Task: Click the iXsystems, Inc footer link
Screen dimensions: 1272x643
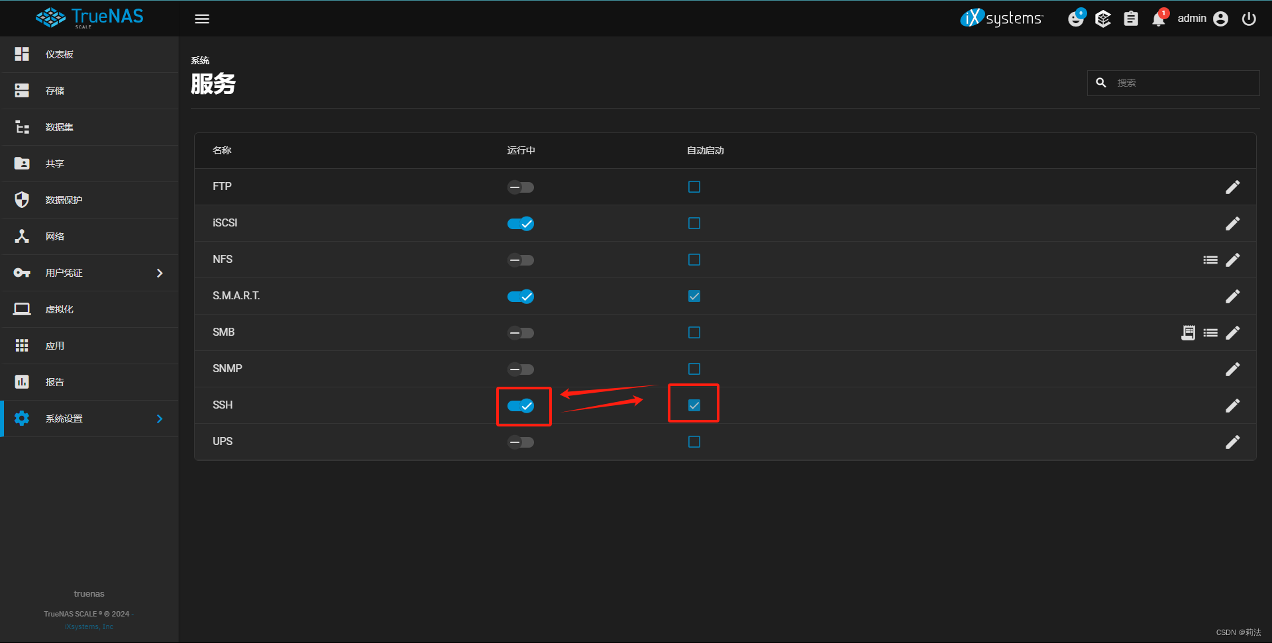Action: point(89,626)
